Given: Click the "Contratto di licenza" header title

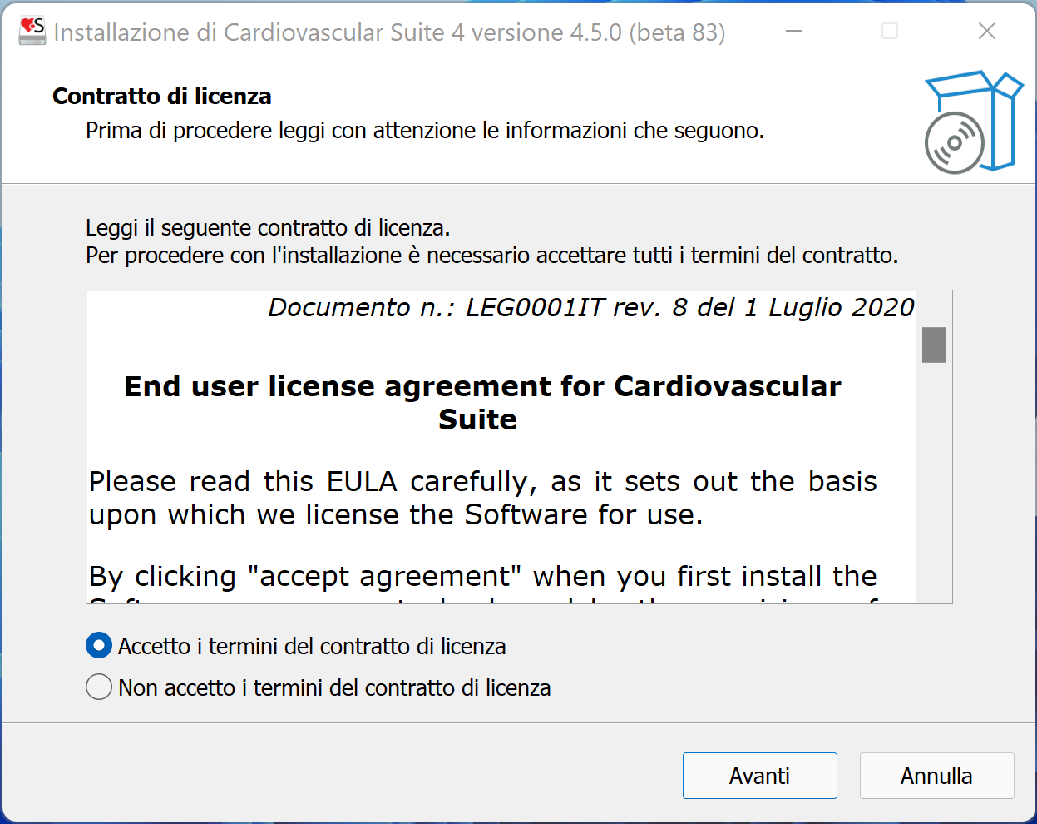Looking at the screenshot, I should [162, 97].
